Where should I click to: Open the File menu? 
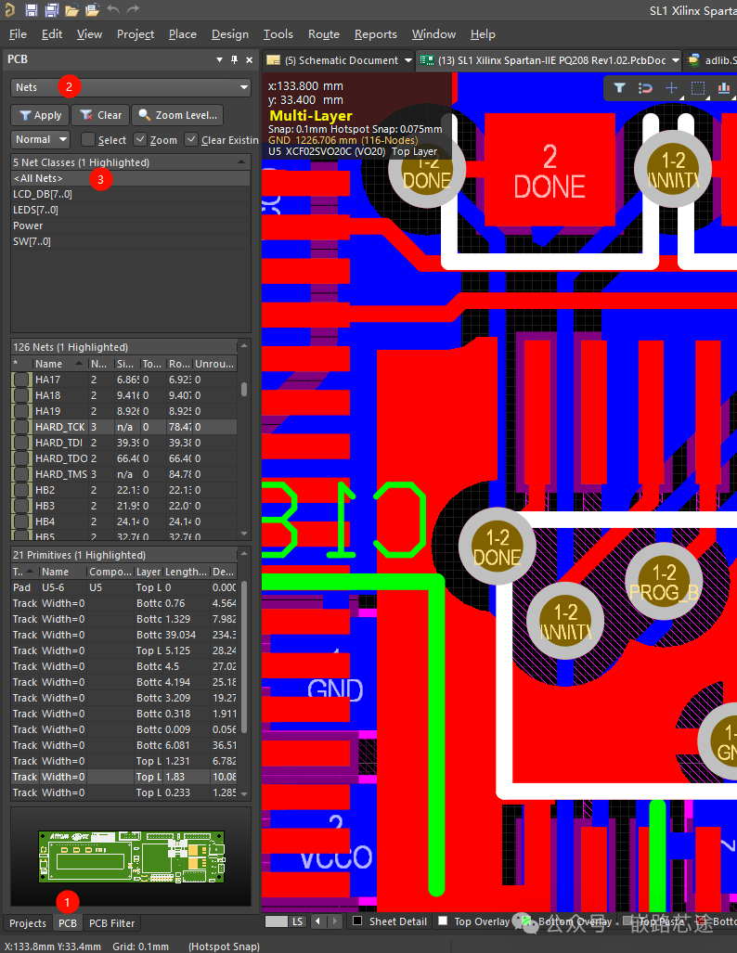(18, 34)
